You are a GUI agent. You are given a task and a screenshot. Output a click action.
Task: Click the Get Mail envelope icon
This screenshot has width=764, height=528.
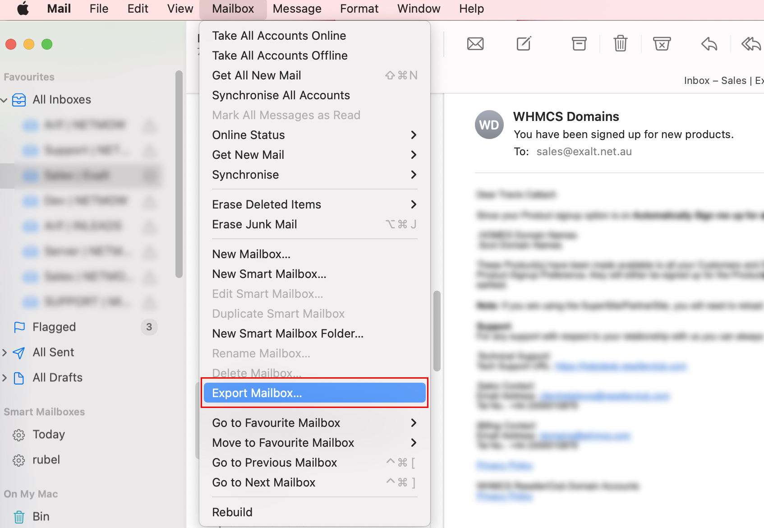pyautogui.click(x=475, y=44)
